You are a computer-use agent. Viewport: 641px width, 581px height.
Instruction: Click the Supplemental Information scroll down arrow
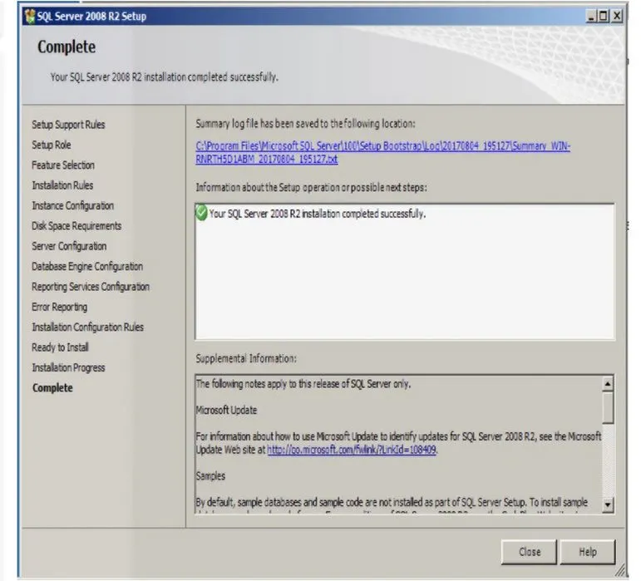click(x=608, y=505)
